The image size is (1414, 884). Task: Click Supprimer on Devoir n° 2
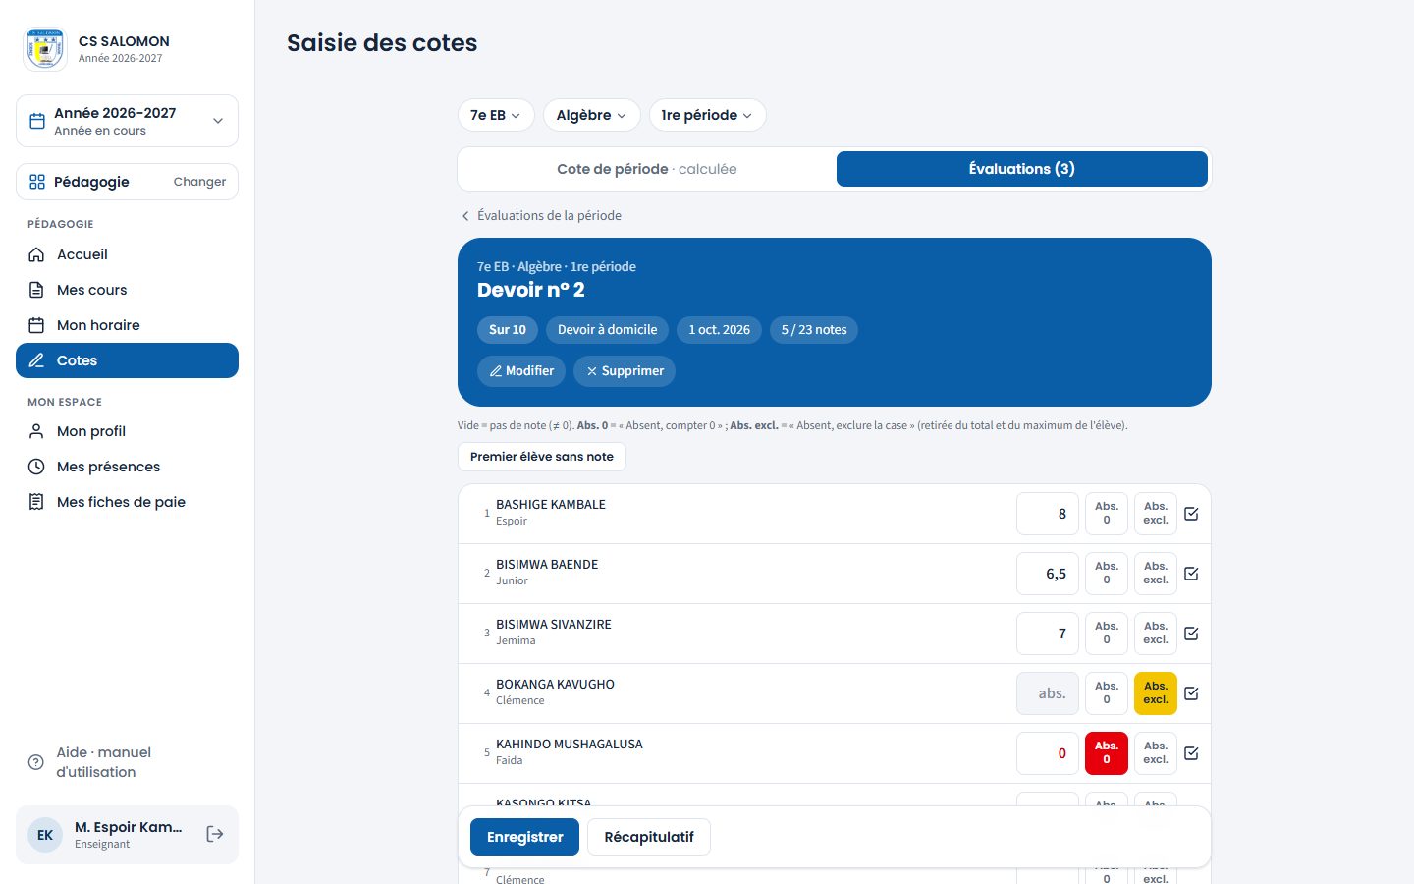tap(625, 371)
